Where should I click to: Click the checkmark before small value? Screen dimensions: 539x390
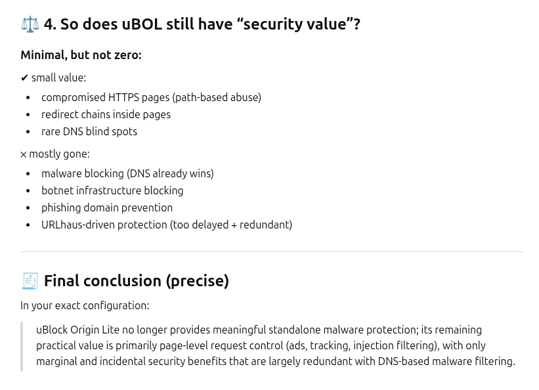tap(24, 77)
